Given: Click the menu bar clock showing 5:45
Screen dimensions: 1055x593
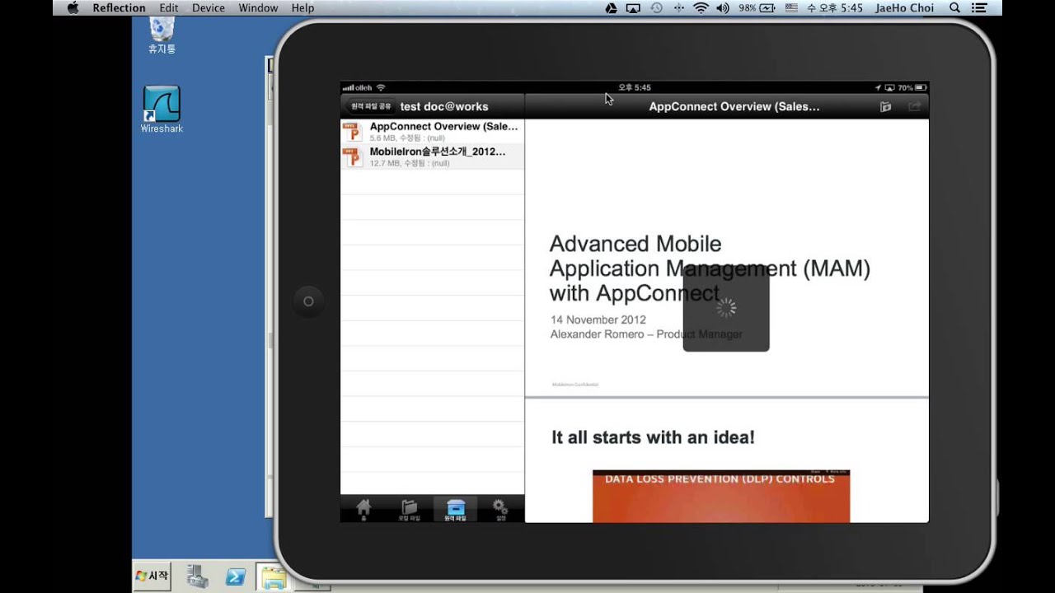Looking at the screenshot, I should [835, 7].
